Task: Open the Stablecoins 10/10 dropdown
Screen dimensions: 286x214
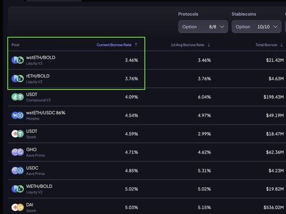Action: click(256, 27)
